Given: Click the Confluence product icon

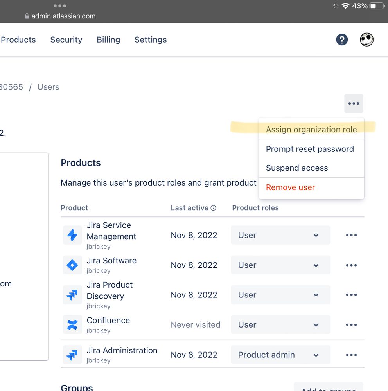Looking at the screenshot, I should (x=72, y=325).
